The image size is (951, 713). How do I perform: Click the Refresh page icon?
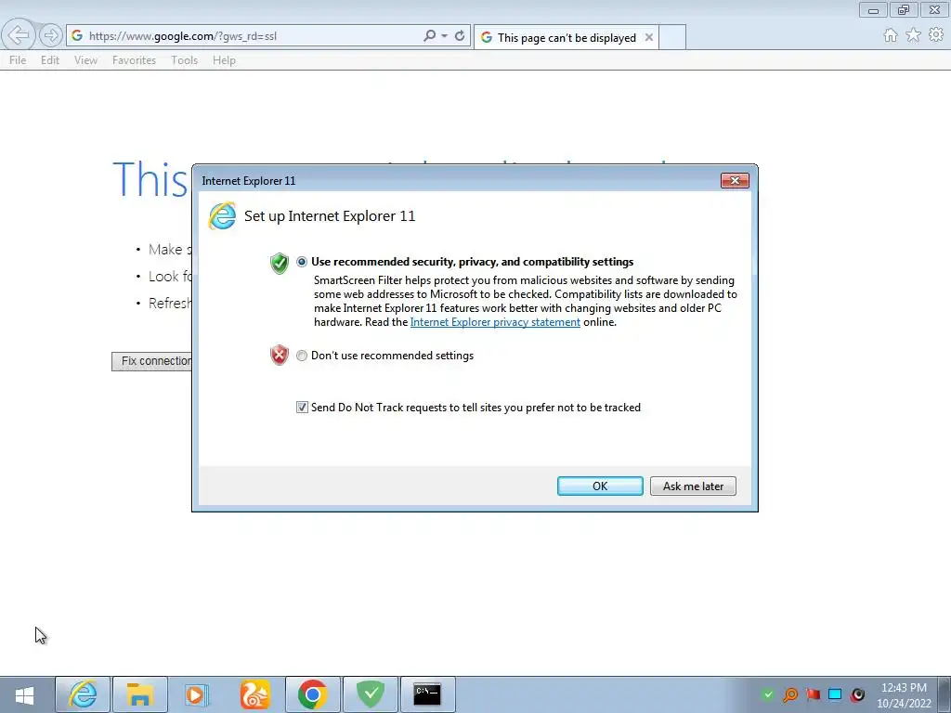point(460,36)
